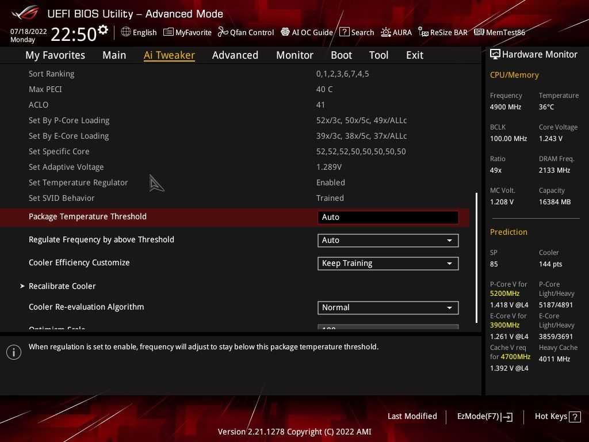Open the MyFavorite list icon

click(169, 32)
